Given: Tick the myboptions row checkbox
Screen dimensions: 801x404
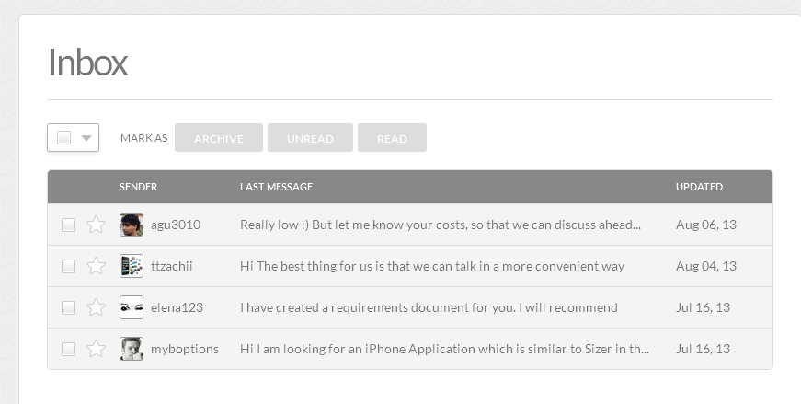Looking at the screenshot, I should 68,349.
